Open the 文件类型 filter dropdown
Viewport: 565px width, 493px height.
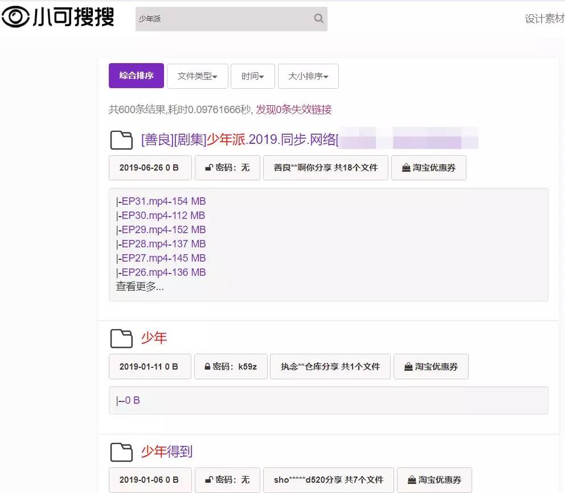tap(197, 76)
